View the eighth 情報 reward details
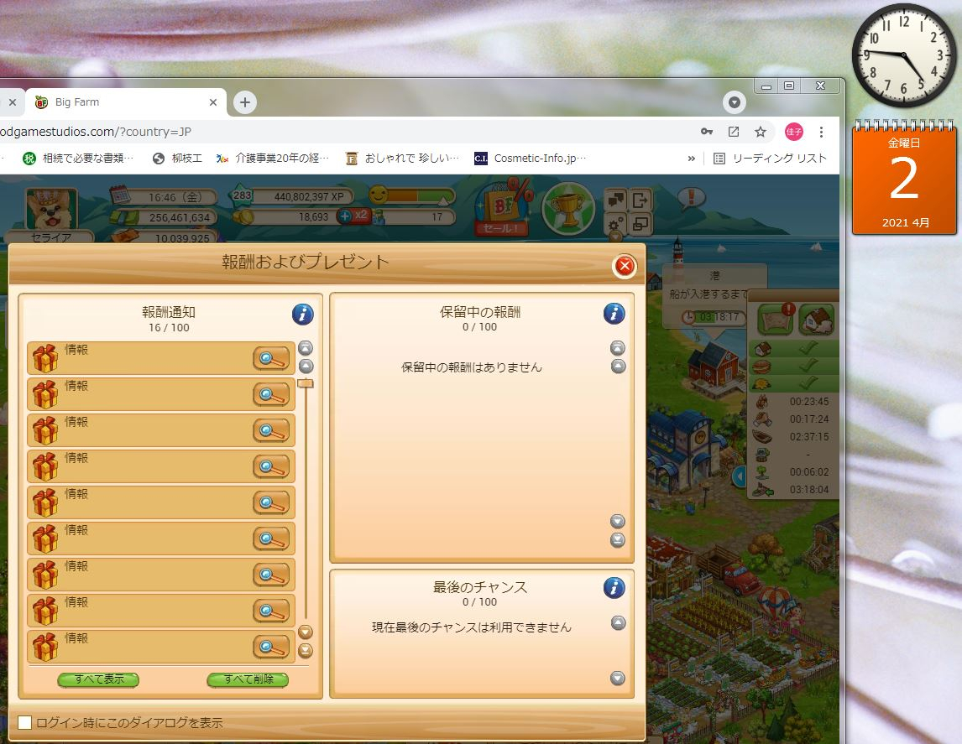Image resolution: width=962 pixels, height=744 pixels. 270,611
